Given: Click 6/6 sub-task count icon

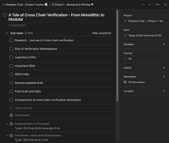Looking at the screenshot, I should tap(18, 140).
